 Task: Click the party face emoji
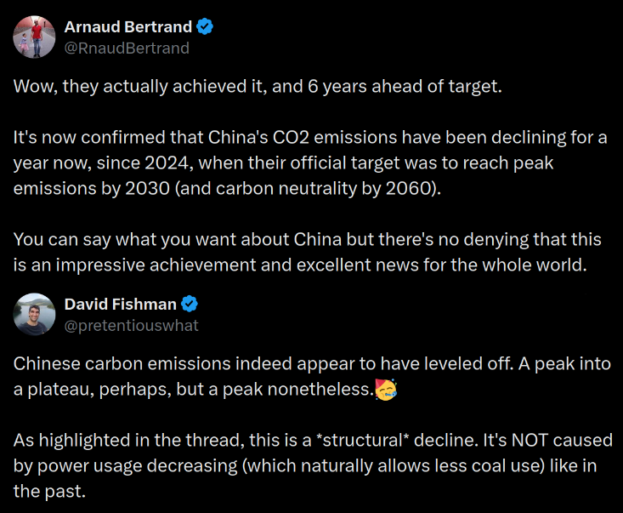pyautogui.click(x=386, y=390)
